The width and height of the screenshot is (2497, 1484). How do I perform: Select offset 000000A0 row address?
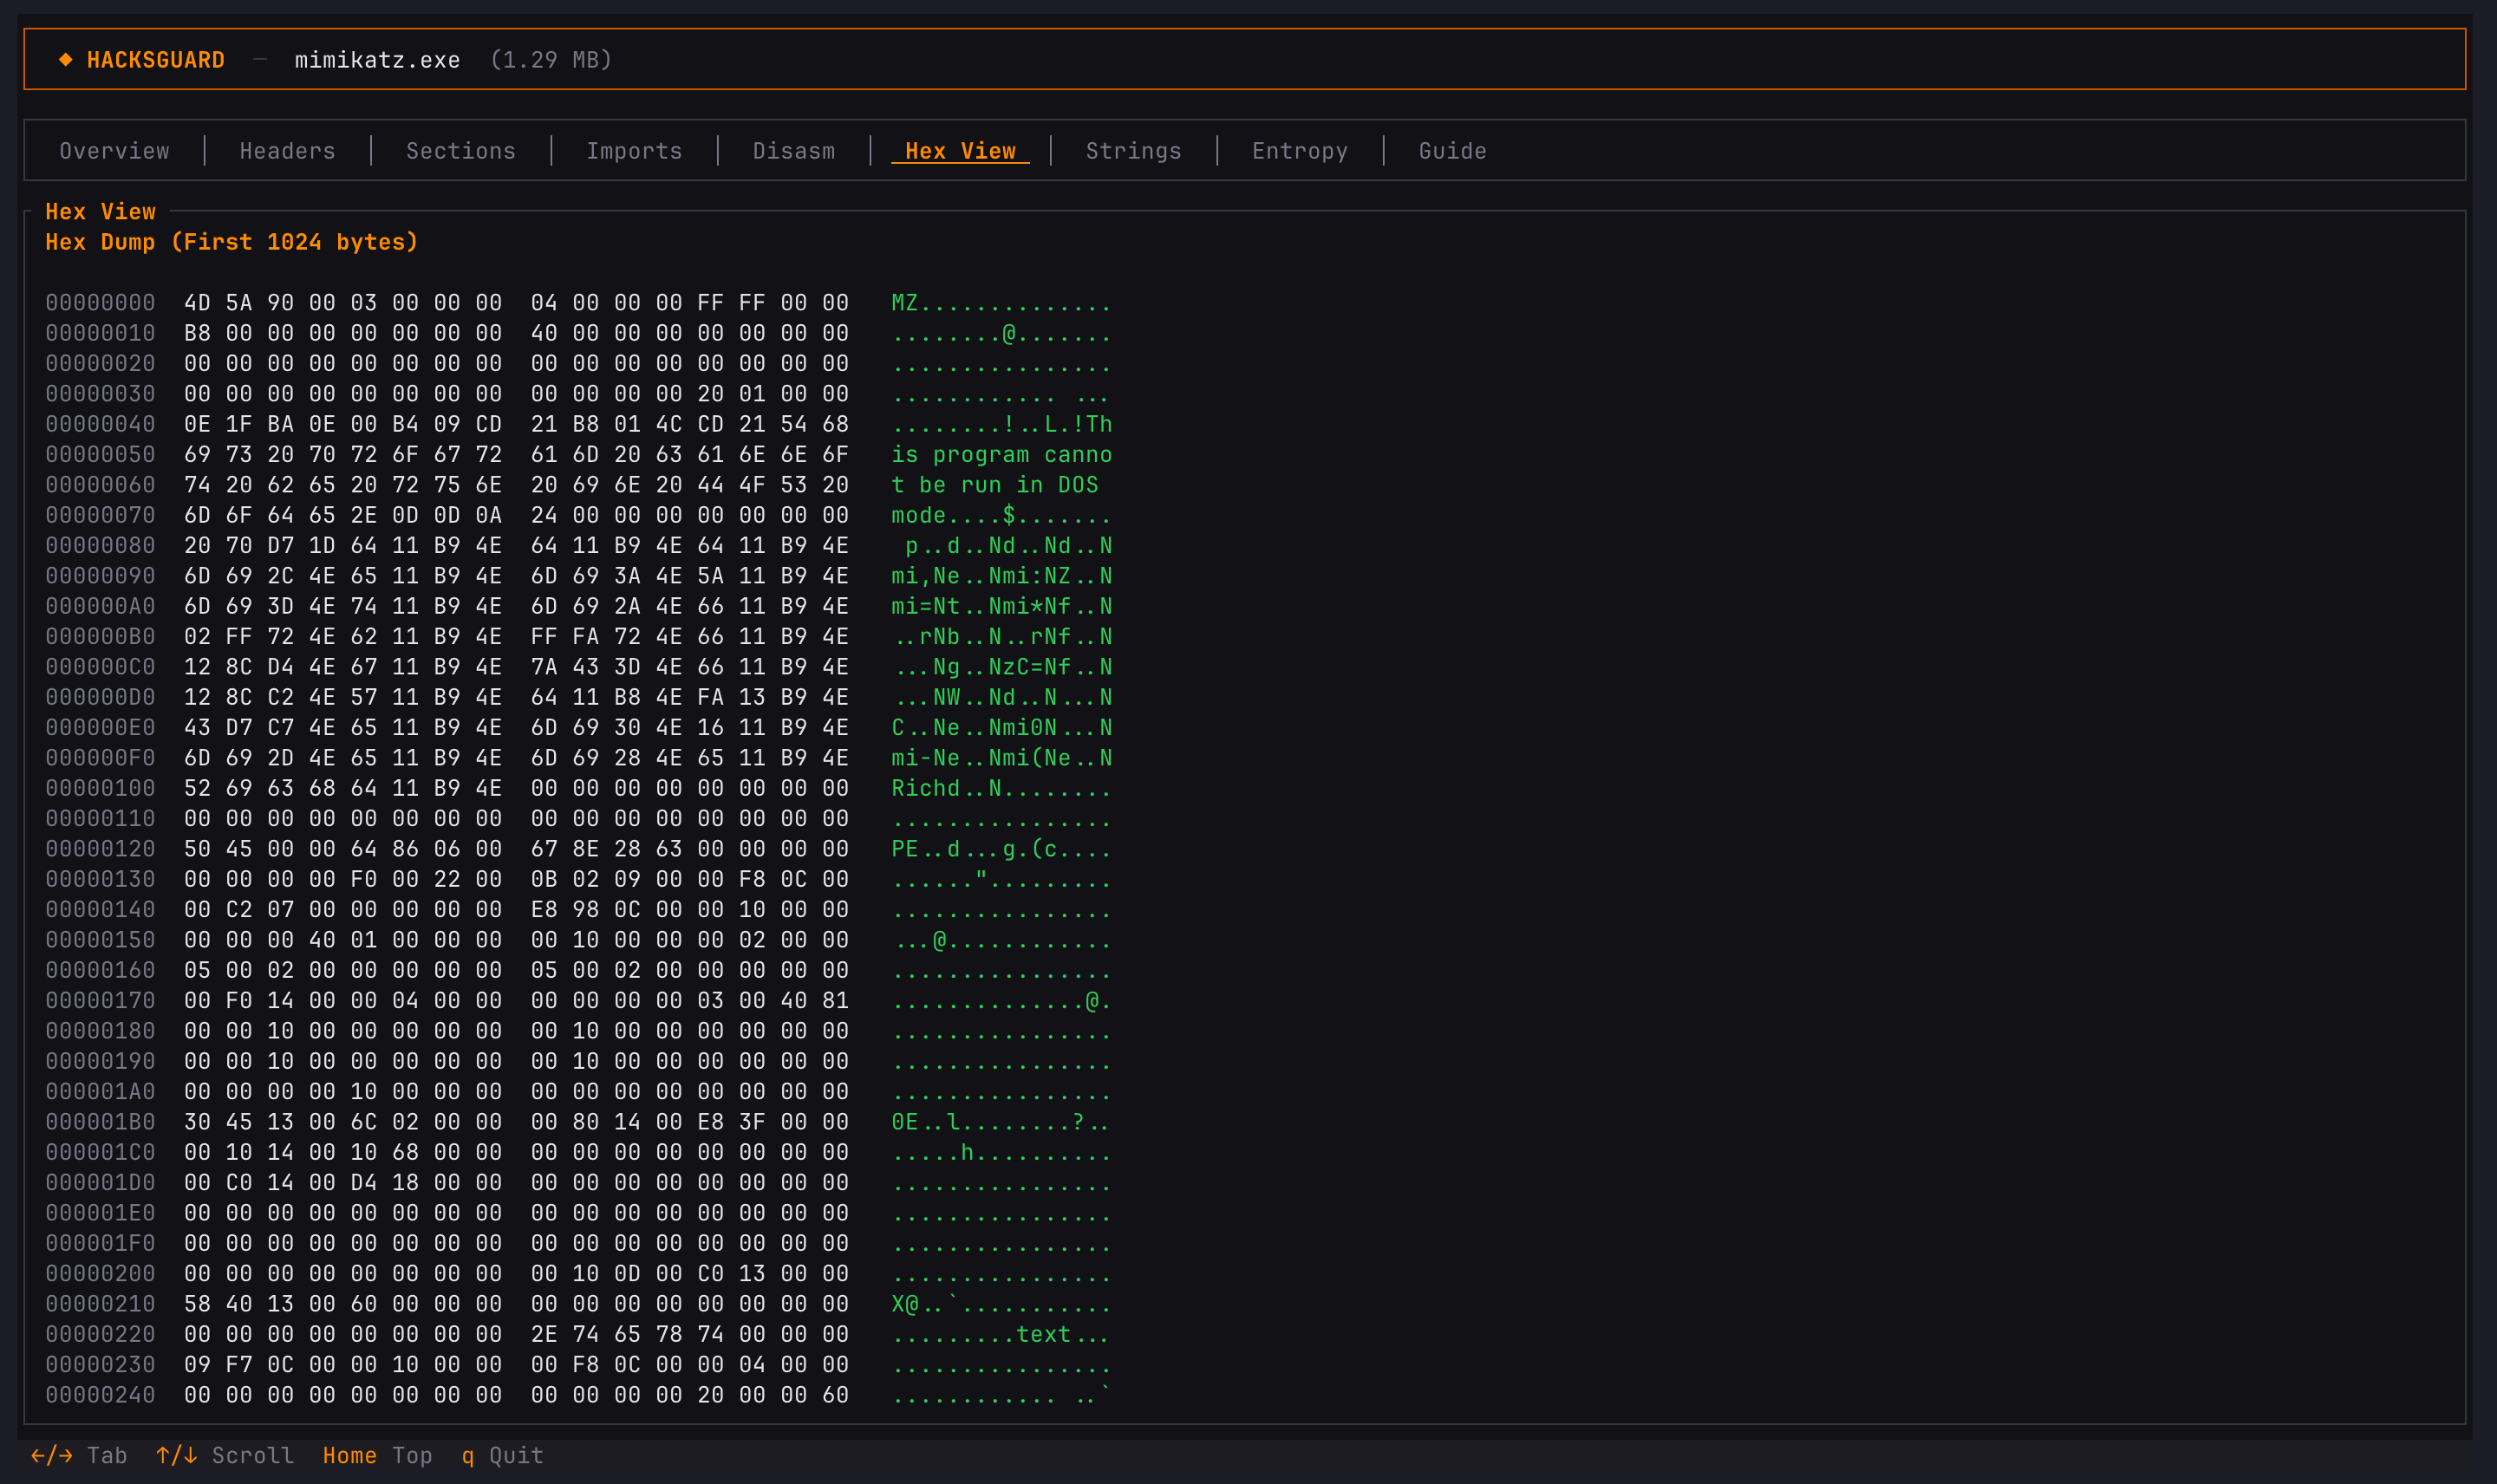click(100, 606)
